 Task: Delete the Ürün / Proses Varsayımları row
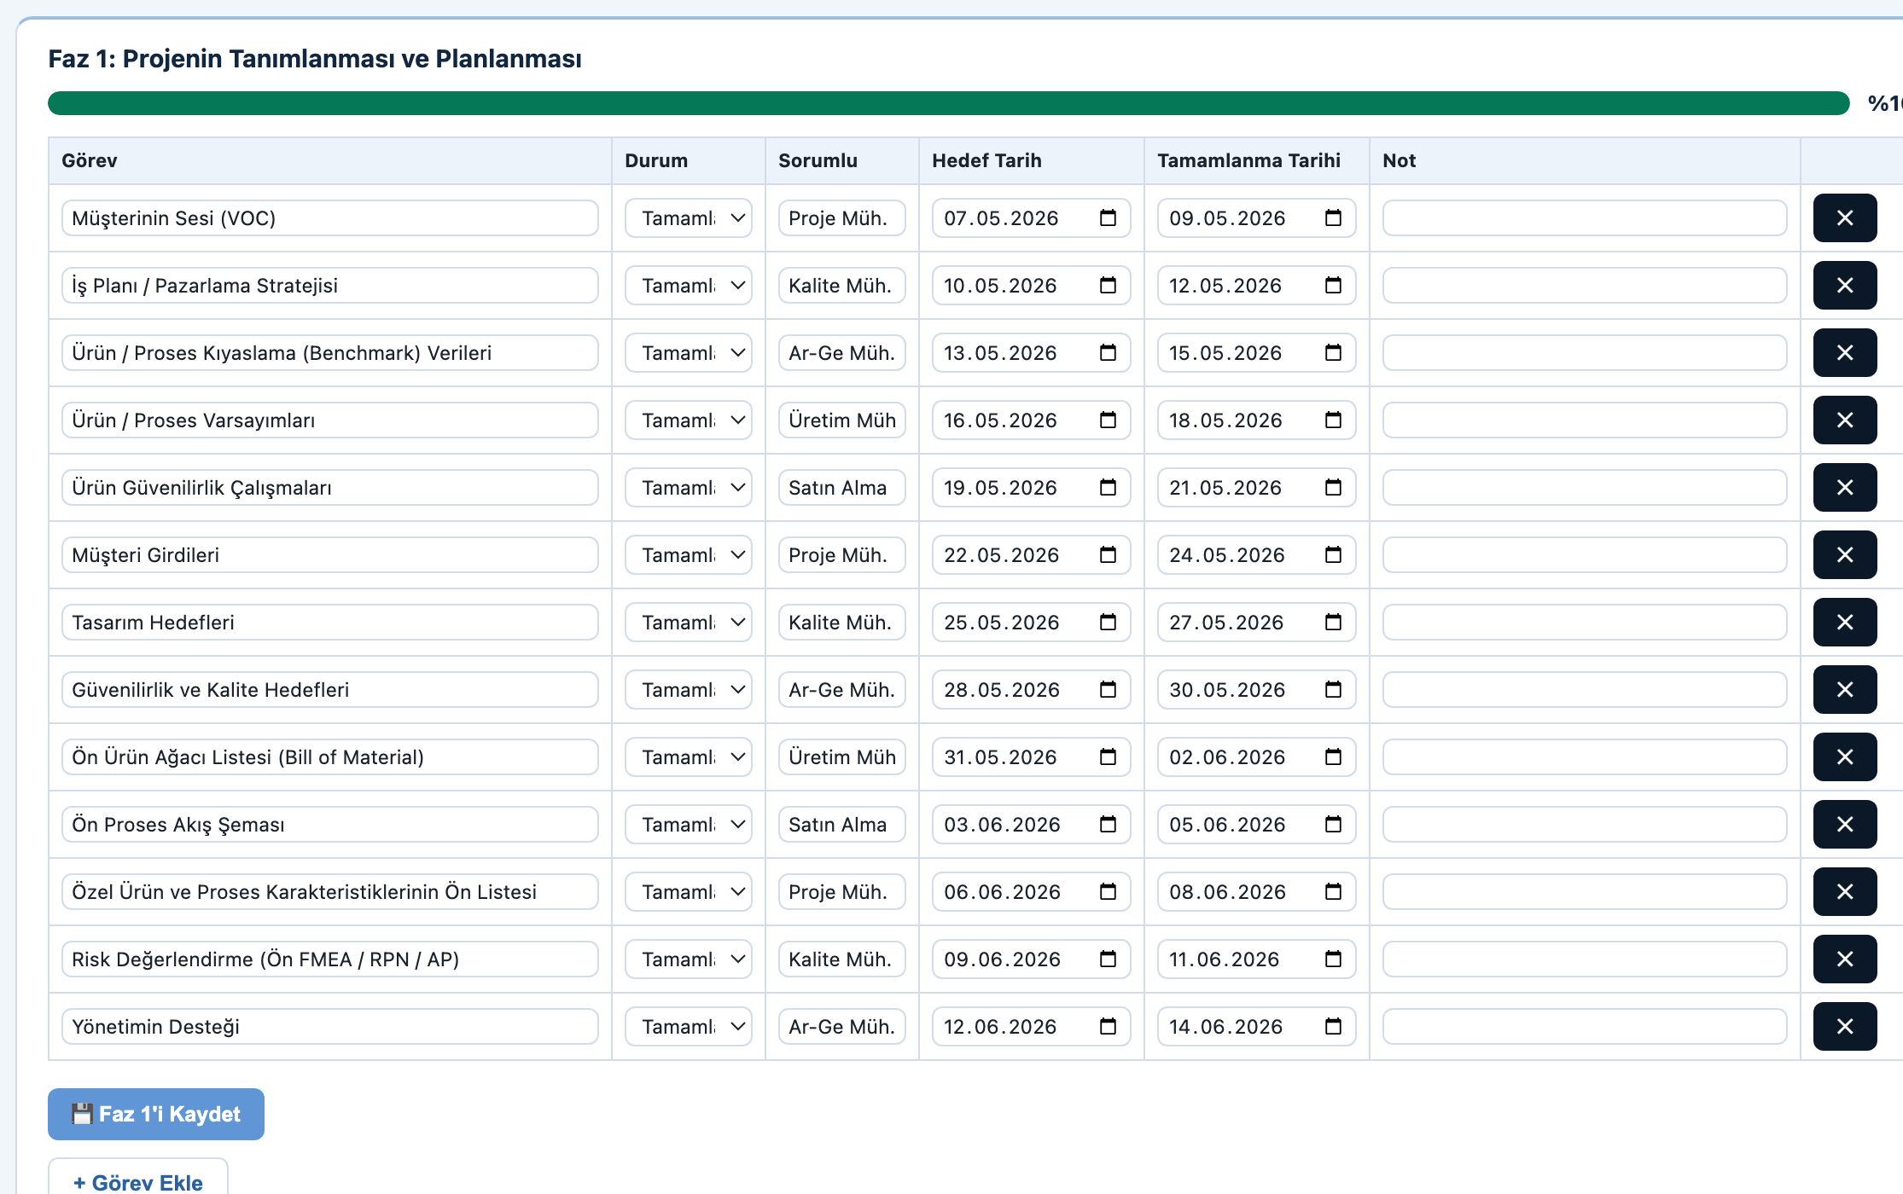[x=1844, y=420]
